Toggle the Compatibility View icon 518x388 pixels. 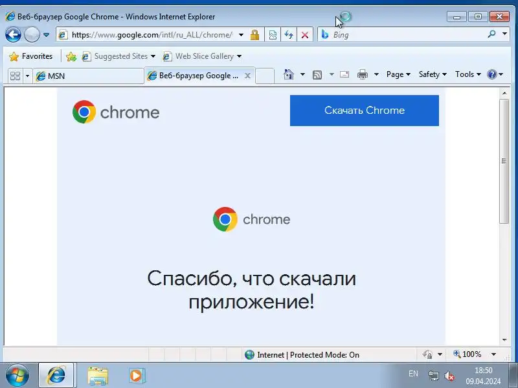click(x=273, y=35)
